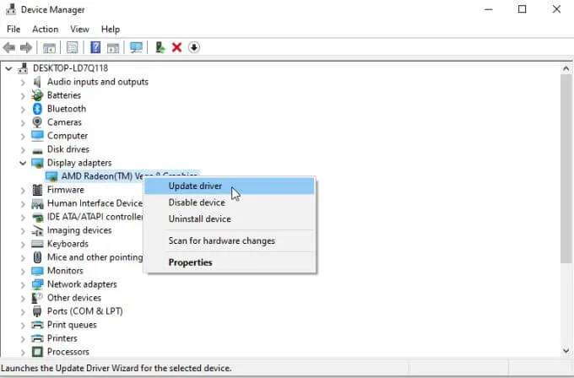This screenshot has height=378, width=574.
Task: Expand the Network adapters category
Action: (x=23, y=284)
